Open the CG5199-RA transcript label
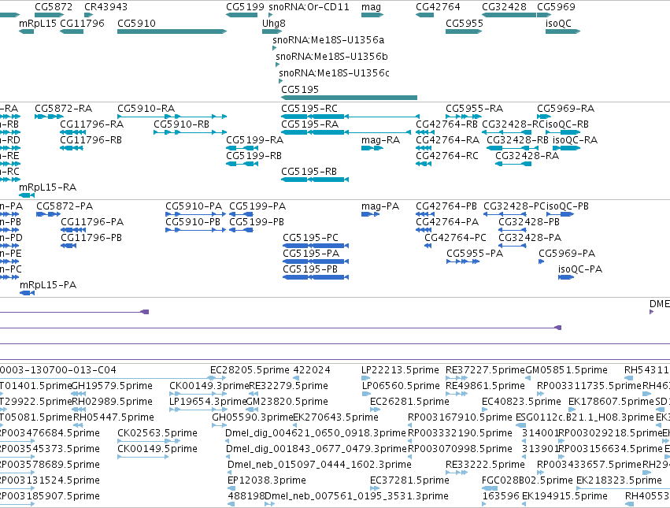 tap(254, 140)
